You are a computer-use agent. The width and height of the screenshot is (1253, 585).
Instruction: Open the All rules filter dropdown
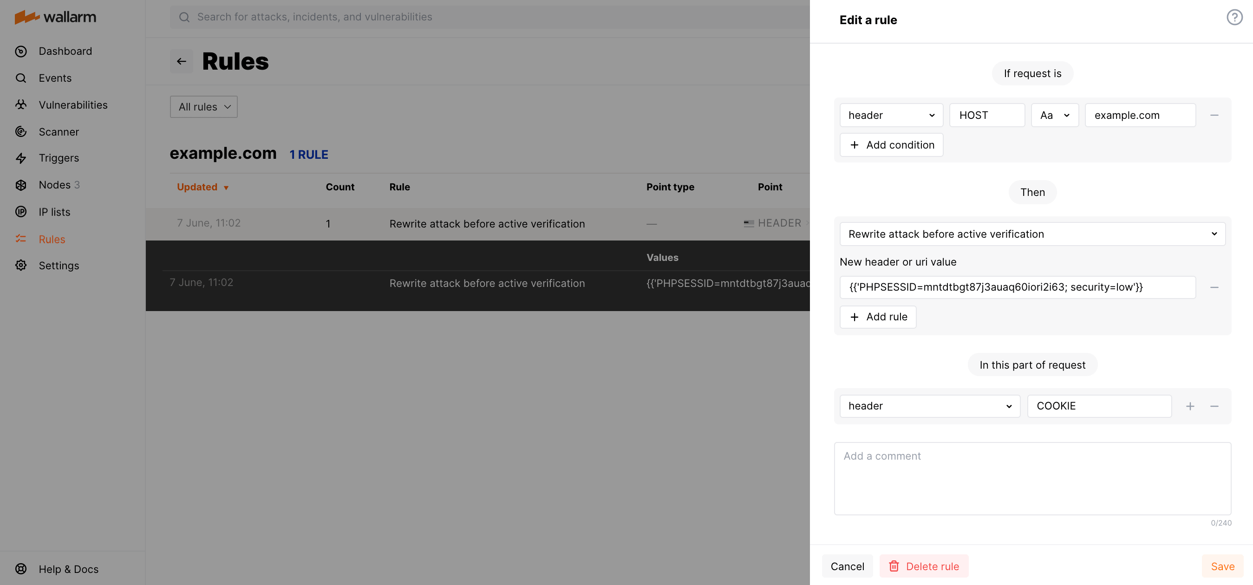tap(203, 106)
